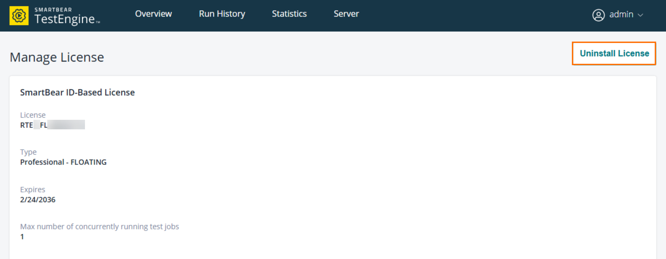Select the Manage License page heading

[57, 57]
